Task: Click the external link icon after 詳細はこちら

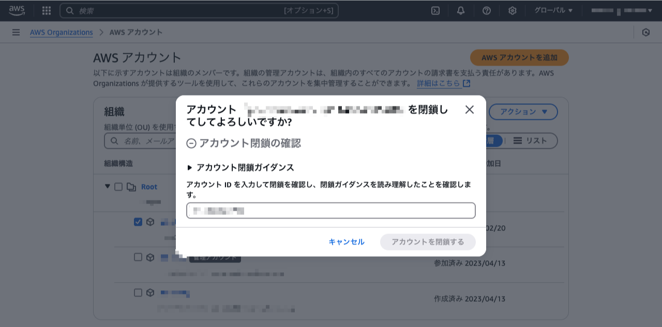Action: pos(467,83)
